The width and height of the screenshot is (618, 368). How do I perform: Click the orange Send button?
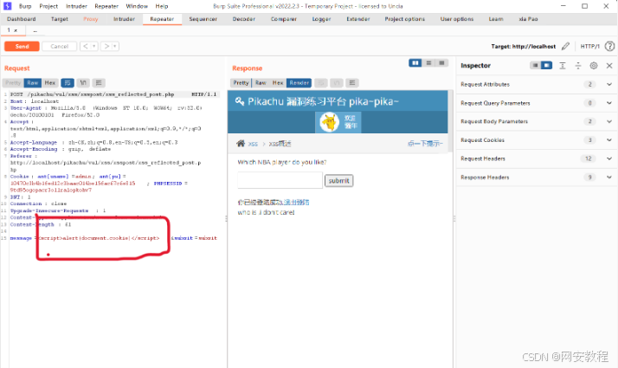(22, 46)
